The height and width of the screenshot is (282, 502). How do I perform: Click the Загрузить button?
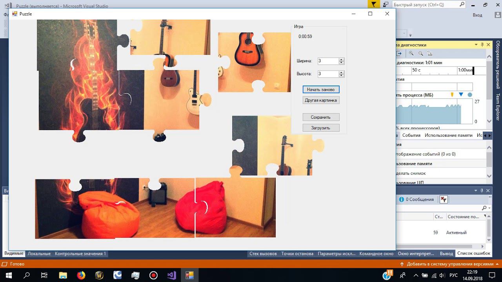pyautogui.click(x=321, y=128)
